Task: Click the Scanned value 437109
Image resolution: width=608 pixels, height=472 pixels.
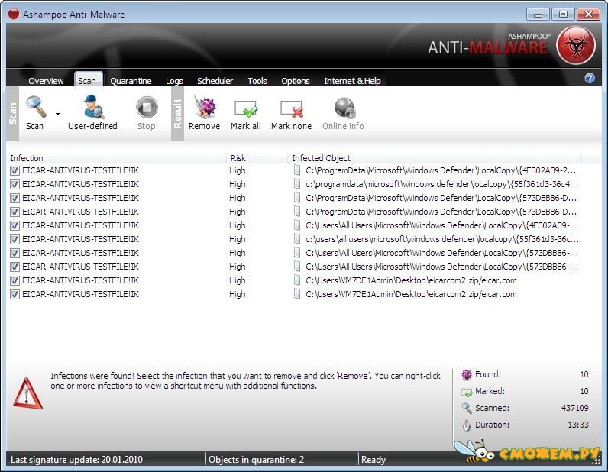Action: tap(574, 408)
